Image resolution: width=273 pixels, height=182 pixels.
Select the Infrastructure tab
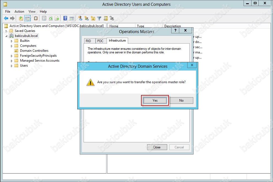[x=117, y=40]
